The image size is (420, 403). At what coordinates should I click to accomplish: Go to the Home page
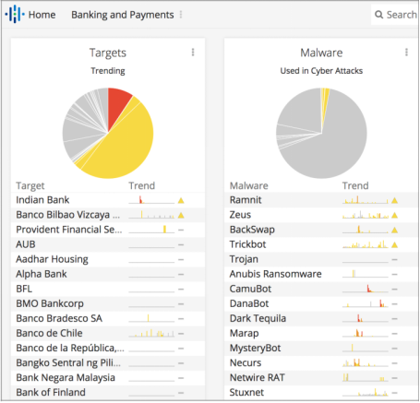tap(42, 15)
